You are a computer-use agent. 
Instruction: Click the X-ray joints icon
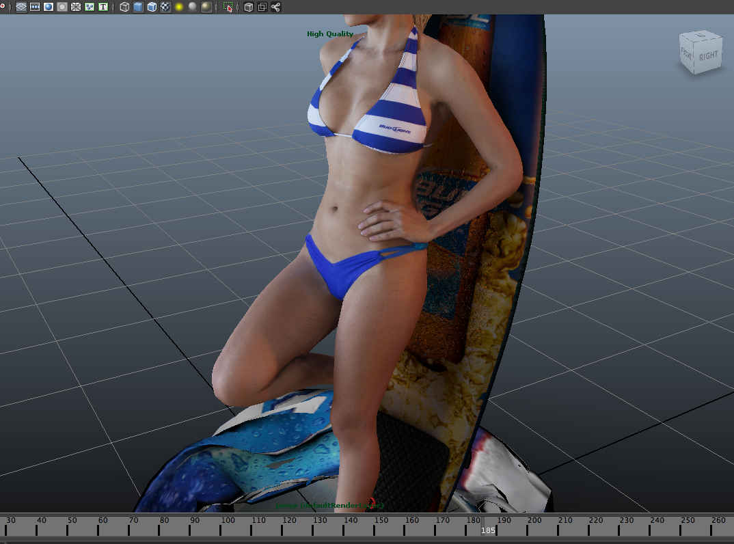[x=276, y=7]
